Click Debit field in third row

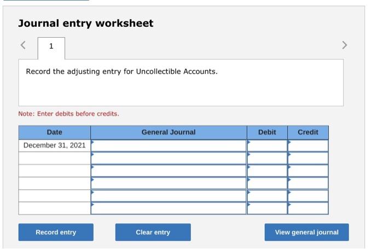click(x=267, y=171)
